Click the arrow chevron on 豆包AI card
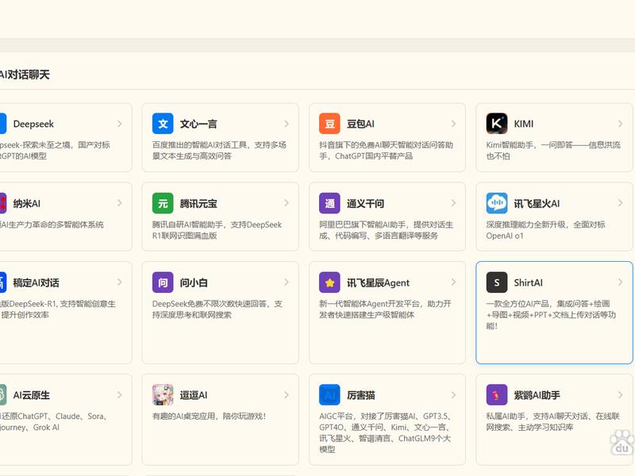The height and width of the screenshot is (476, 635). pyautogui.click(x=453, y=124)
